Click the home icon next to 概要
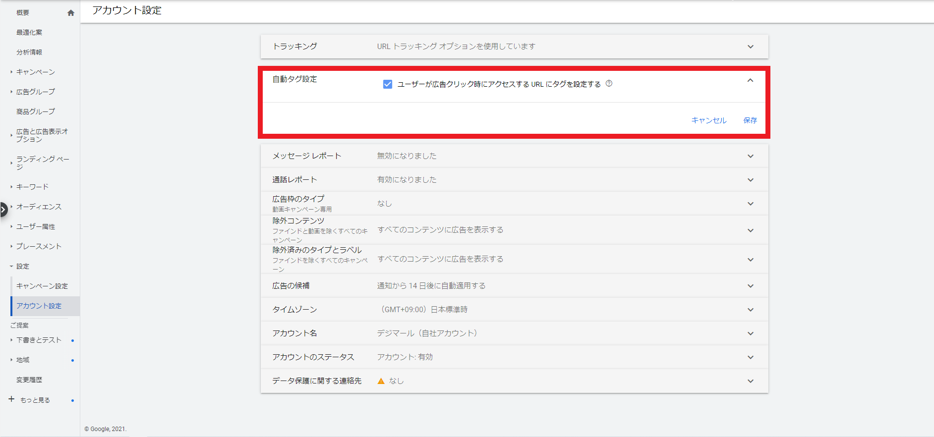The image size is (934, 437). click(x=71, y=13)
